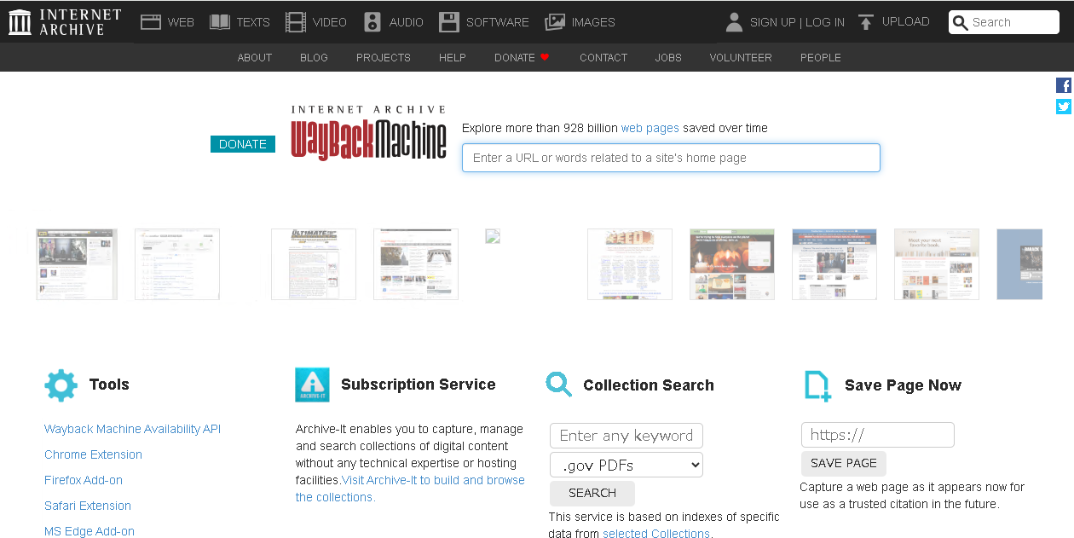The width and height of the screenshot is (1074, 538).
Task: Focus the 'Enter any keyword' field
Action: click(626, 436)
